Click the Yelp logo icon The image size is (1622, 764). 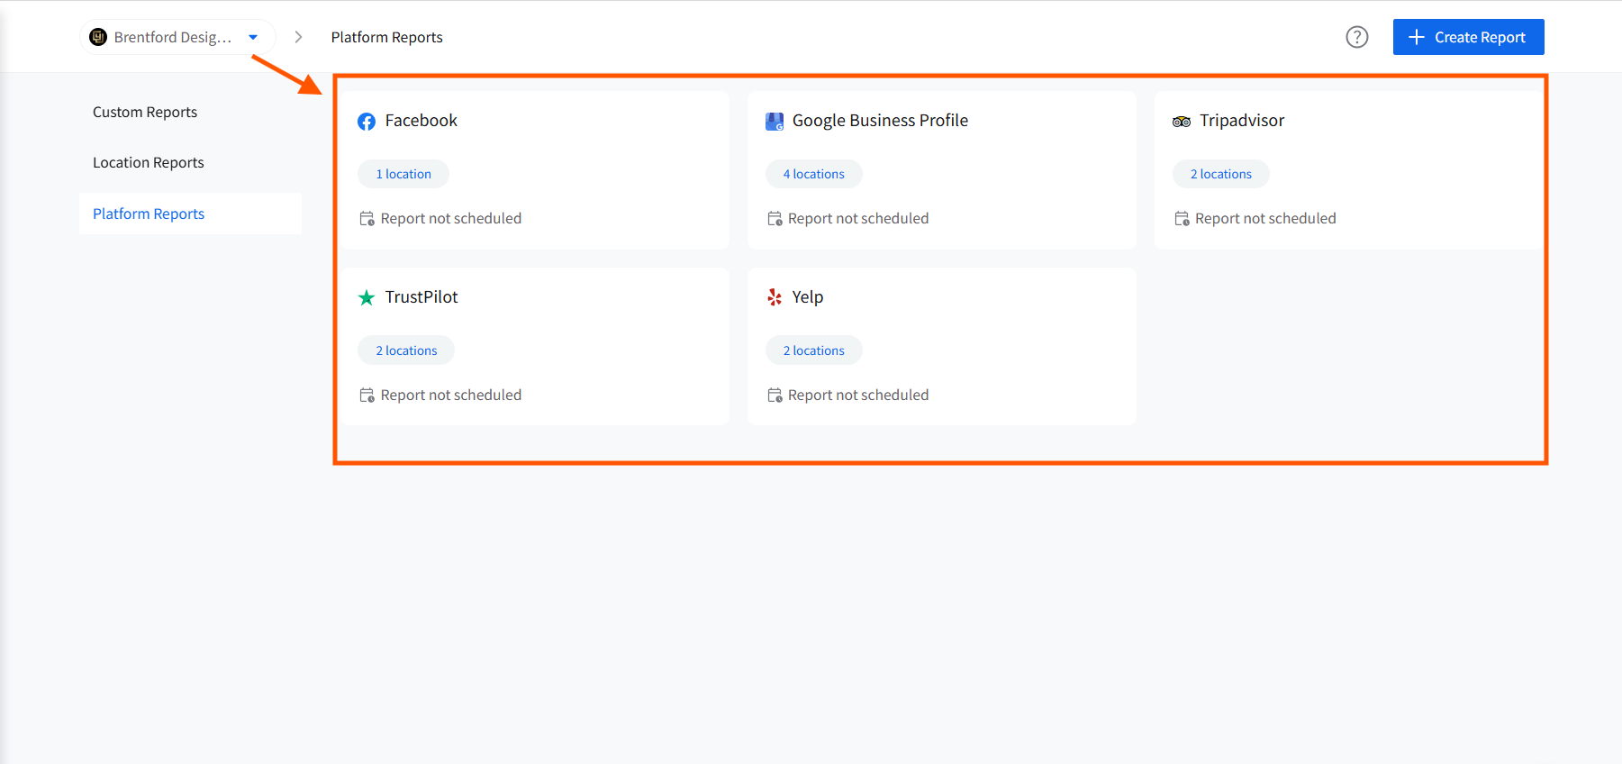(775, 297)
